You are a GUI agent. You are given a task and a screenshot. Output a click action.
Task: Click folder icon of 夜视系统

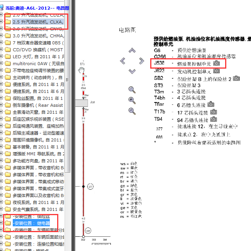pyautogui.click(x=8, y=202)
